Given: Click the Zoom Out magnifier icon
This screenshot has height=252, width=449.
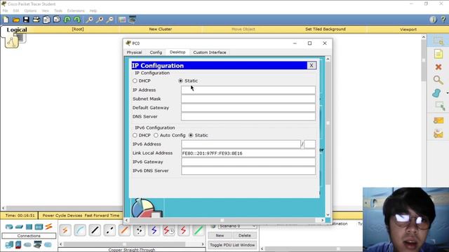Looking at the screenshot, I should point(109,20).
